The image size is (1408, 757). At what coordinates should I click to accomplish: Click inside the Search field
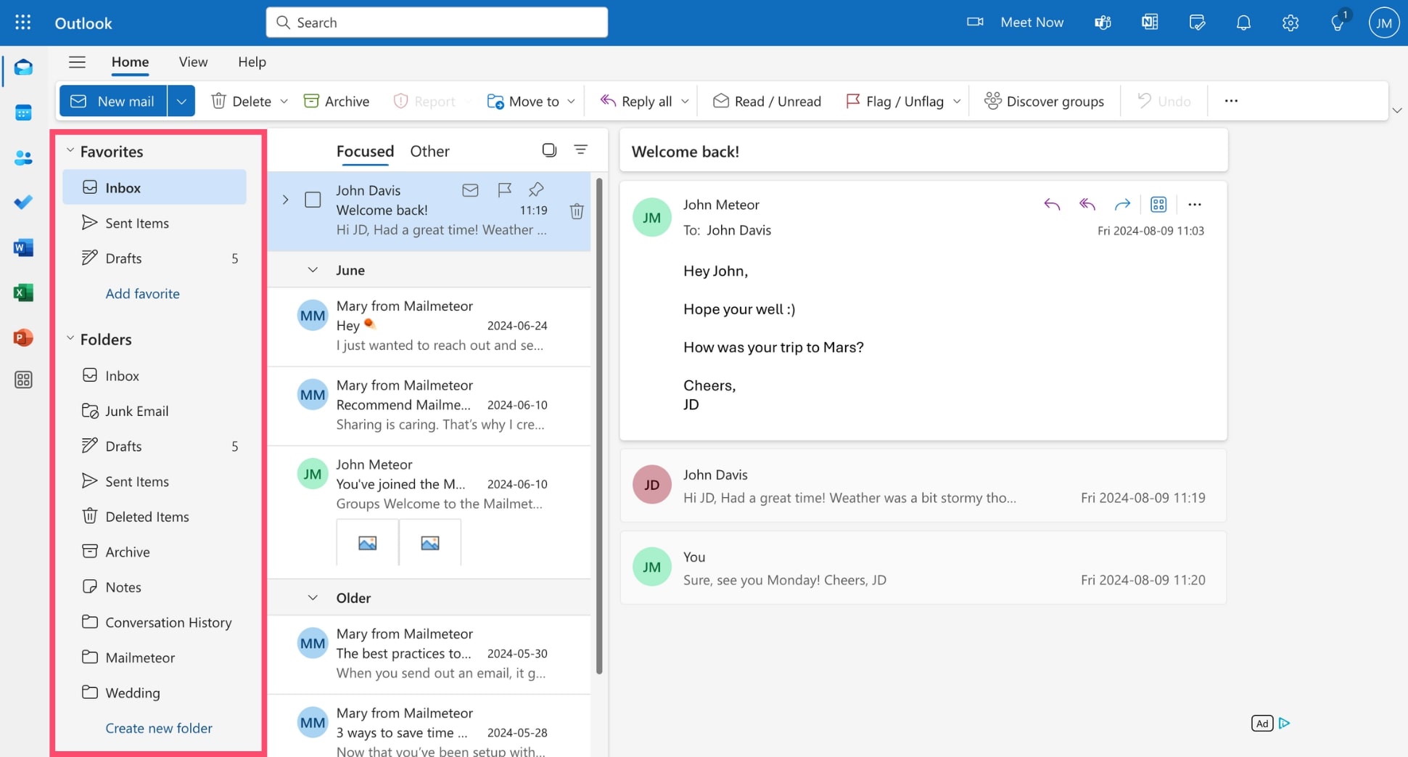click(436, 22)
